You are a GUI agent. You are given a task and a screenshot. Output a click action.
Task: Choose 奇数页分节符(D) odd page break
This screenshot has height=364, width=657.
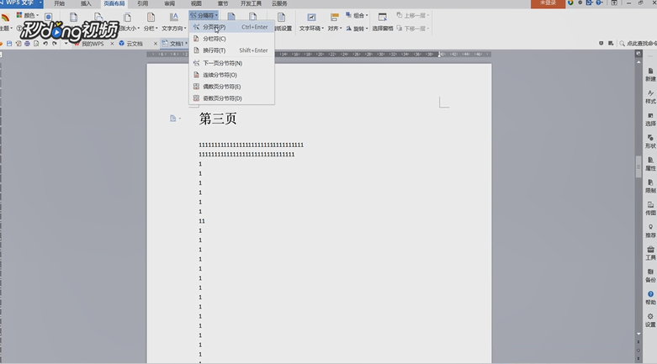pyautogui.click(x=231, y=98)
